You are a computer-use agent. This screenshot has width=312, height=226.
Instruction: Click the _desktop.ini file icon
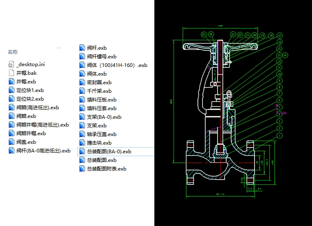[x=11, y=64]
